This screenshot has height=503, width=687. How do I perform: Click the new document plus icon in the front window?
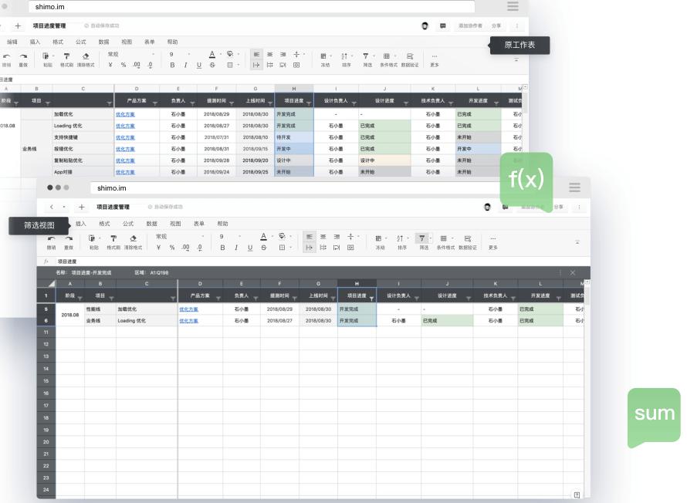(x=82, y=207)
